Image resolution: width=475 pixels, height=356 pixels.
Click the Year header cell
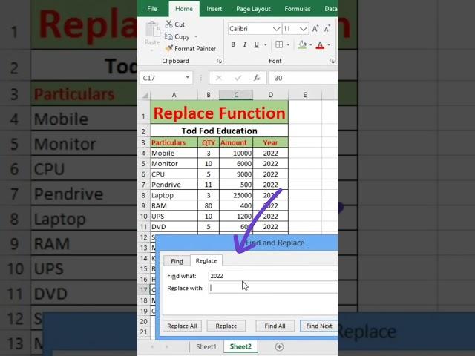coord(270,142)
